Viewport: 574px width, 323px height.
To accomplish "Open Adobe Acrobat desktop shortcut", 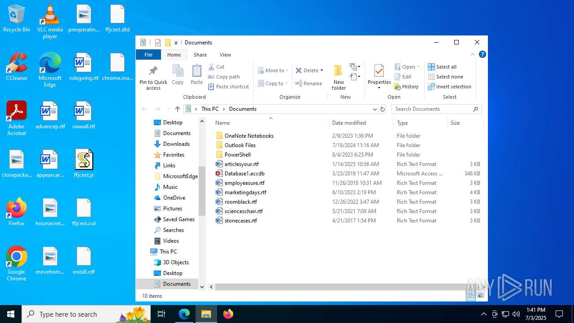I will pos(17,118).
